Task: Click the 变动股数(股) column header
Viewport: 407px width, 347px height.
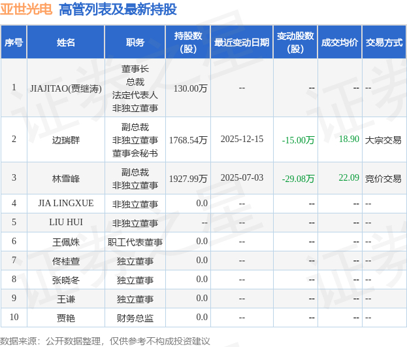Action: point(295,42)
